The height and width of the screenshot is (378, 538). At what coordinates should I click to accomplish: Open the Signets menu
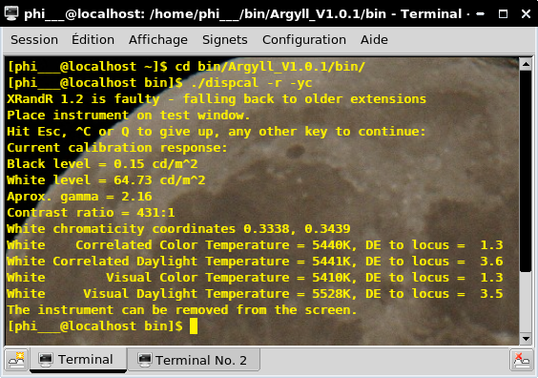click(225, 40)
